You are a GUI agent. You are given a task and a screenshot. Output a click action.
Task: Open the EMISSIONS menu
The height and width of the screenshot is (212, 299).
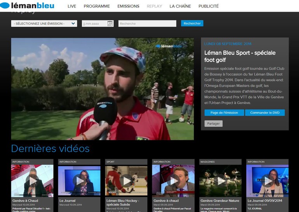pos(128,6)
